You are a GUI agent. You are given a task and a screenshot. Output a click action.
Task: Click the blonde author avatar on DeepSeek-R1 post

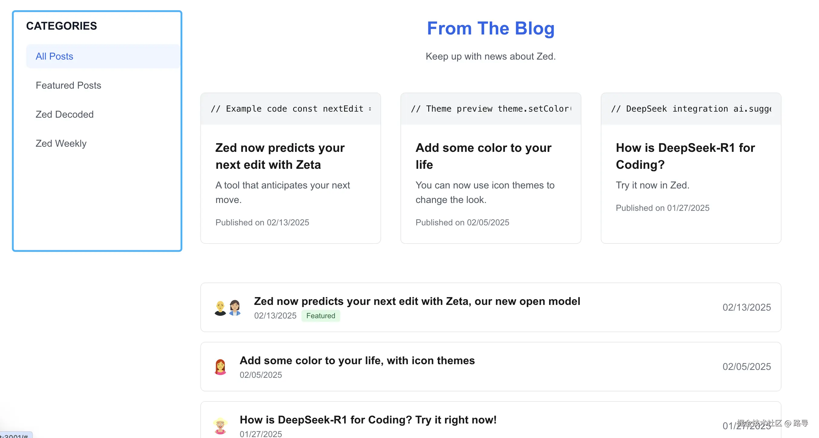[220, 426]
